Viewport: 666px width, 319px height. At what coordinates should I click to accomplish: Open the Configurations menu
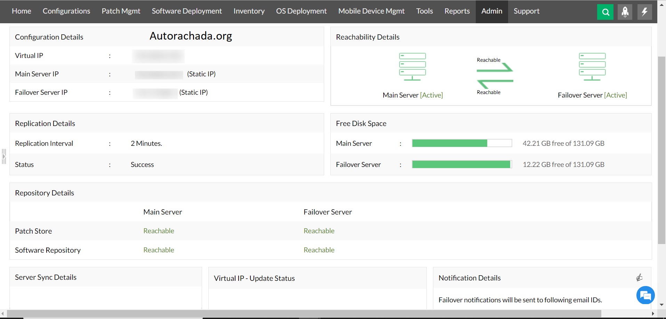66,11
